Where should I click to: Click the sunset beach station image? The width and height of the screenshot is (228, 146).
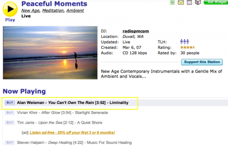(50, 53)
